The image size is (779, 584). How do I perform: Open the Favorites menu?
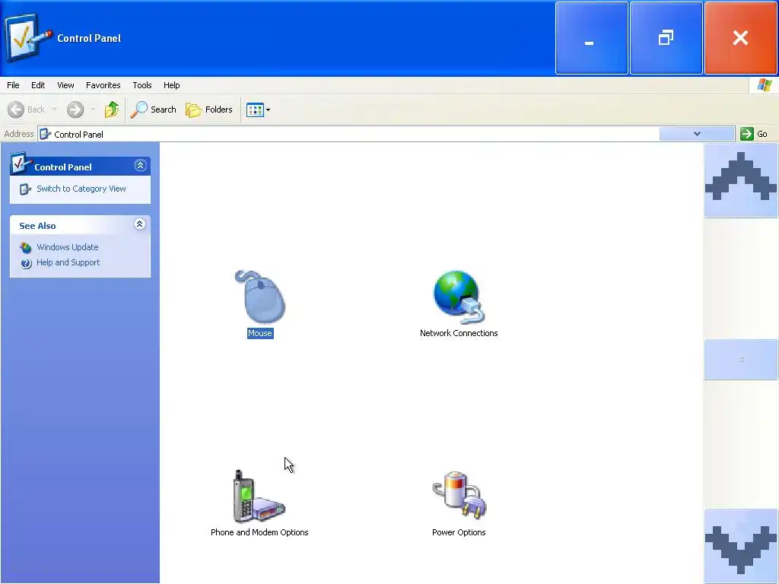click(103, 85)
